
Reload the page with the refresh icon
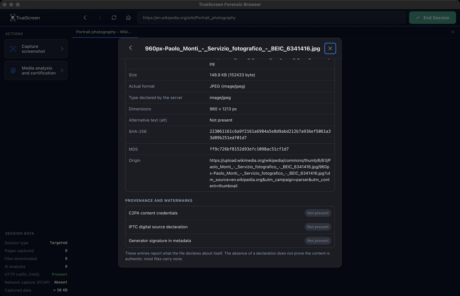(x=114, y=18)
